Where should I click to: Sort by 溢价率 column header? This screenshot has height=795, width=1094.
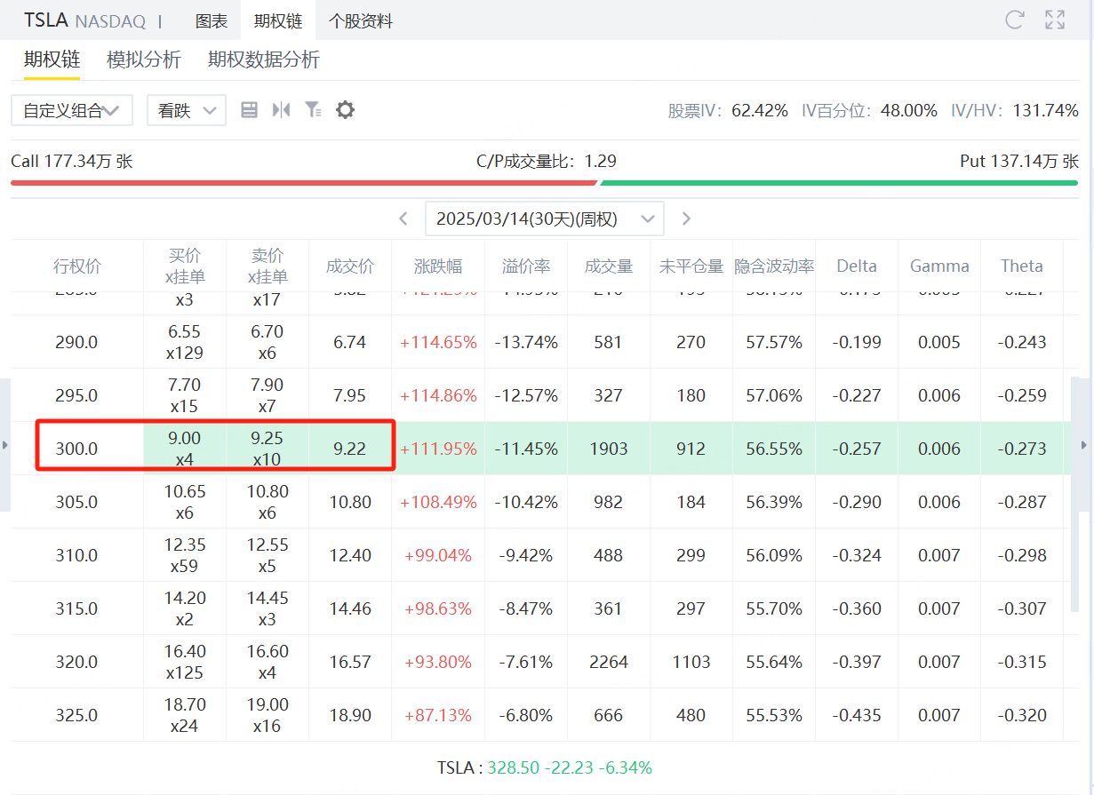[x=526, y=266]
